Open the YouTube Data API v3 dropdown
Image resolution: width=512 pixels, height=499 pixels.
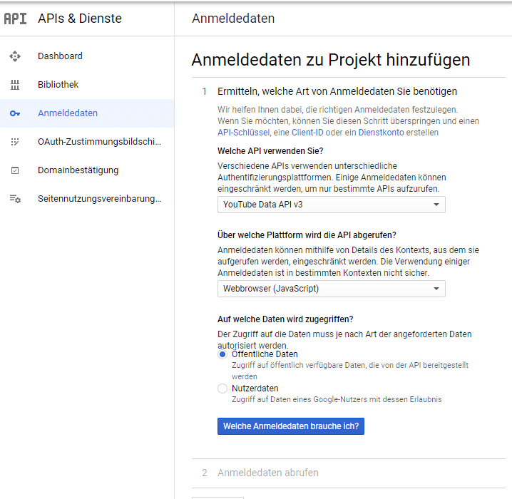[332, 205]
